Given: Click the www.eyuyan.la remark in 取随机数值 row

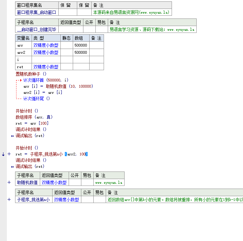Looking at the screenshot, I should pyautogui.click(x=108, y=182).
